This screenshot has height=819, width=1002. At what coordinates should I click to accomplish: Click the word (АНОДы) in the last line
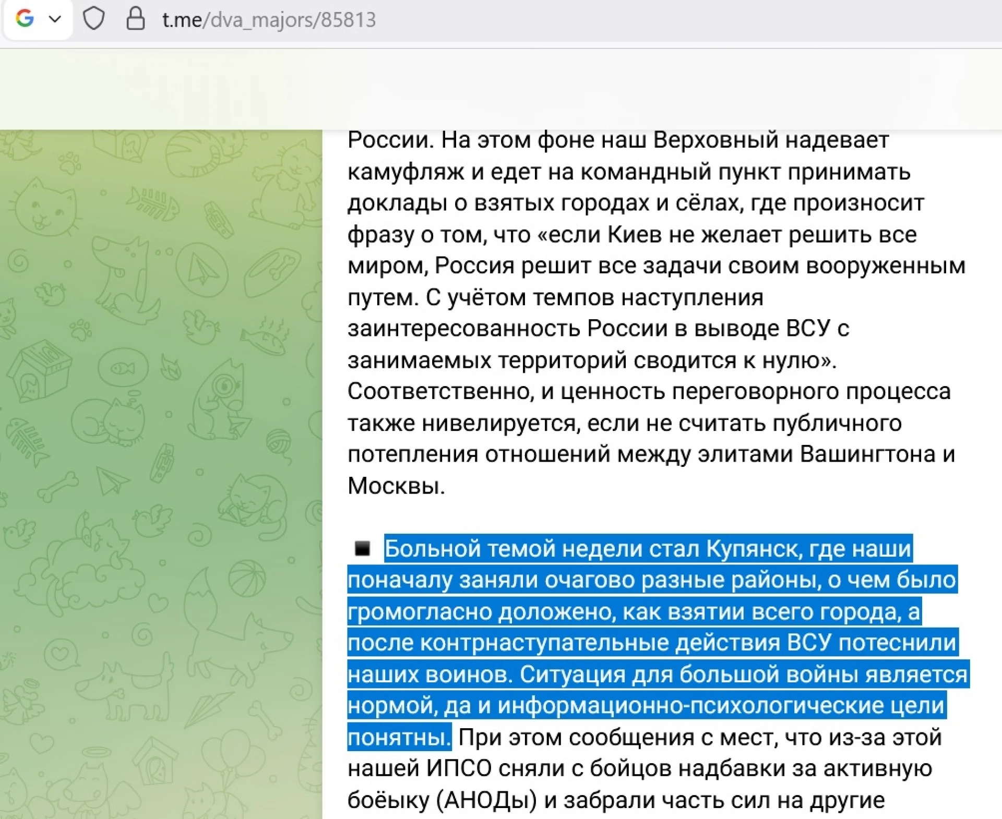click(x=486, y=800)
